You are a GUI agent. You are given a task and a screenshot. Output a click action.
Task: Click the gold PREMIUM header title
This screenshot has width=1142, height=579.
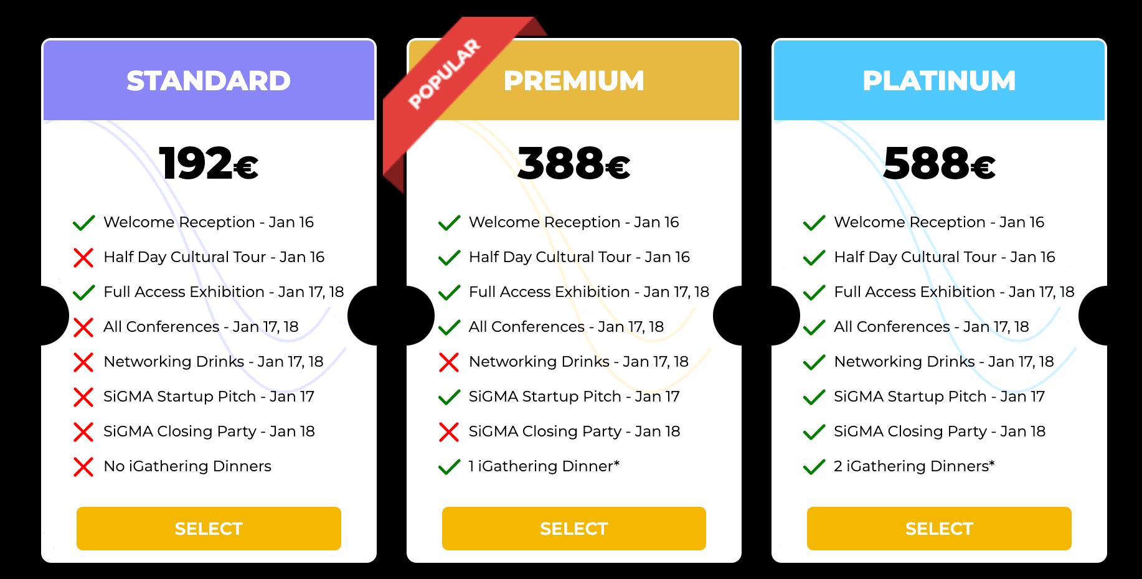coord(573,81)
